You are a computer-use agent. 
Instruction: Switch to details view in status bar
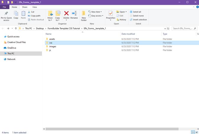[x=193, y=132]
